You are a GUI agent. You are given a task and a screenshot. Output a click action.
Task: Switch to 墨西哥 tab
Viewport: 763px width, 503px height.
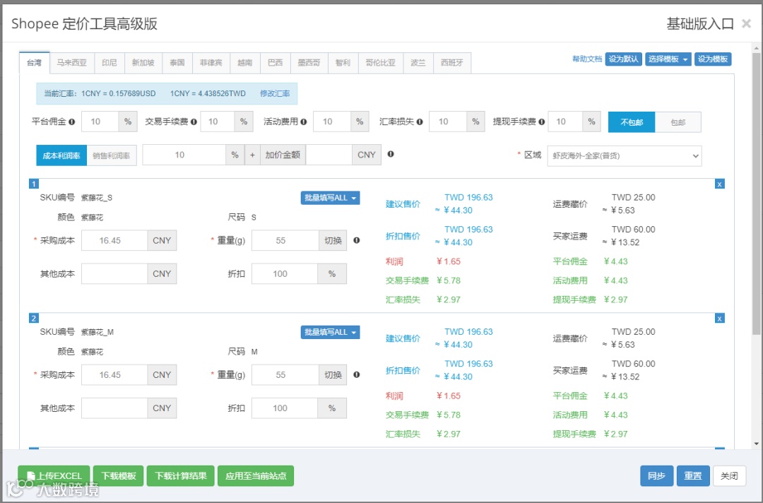309,63
